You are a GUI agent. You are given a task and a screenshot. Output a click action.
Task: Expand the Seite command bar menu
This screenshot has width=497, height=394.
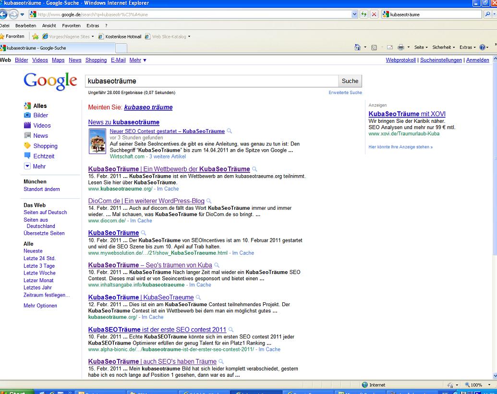click(421, 47)
